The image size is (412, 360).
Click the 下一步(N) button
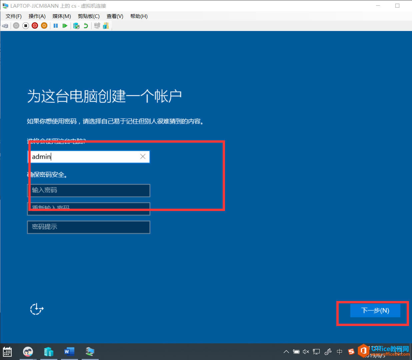click(375, 310)
